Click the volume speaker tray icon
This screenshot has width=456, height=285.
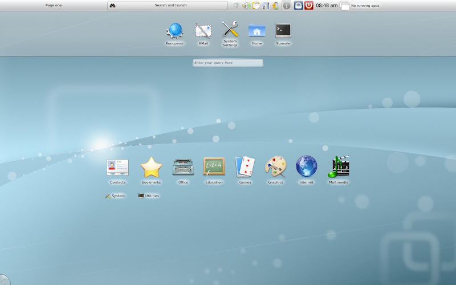(x=246, y=6)
